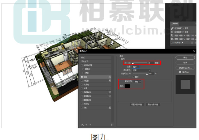Click the 设置为默认值 button
The width and height of the screenshot is (199, 140).
[136, 104]
